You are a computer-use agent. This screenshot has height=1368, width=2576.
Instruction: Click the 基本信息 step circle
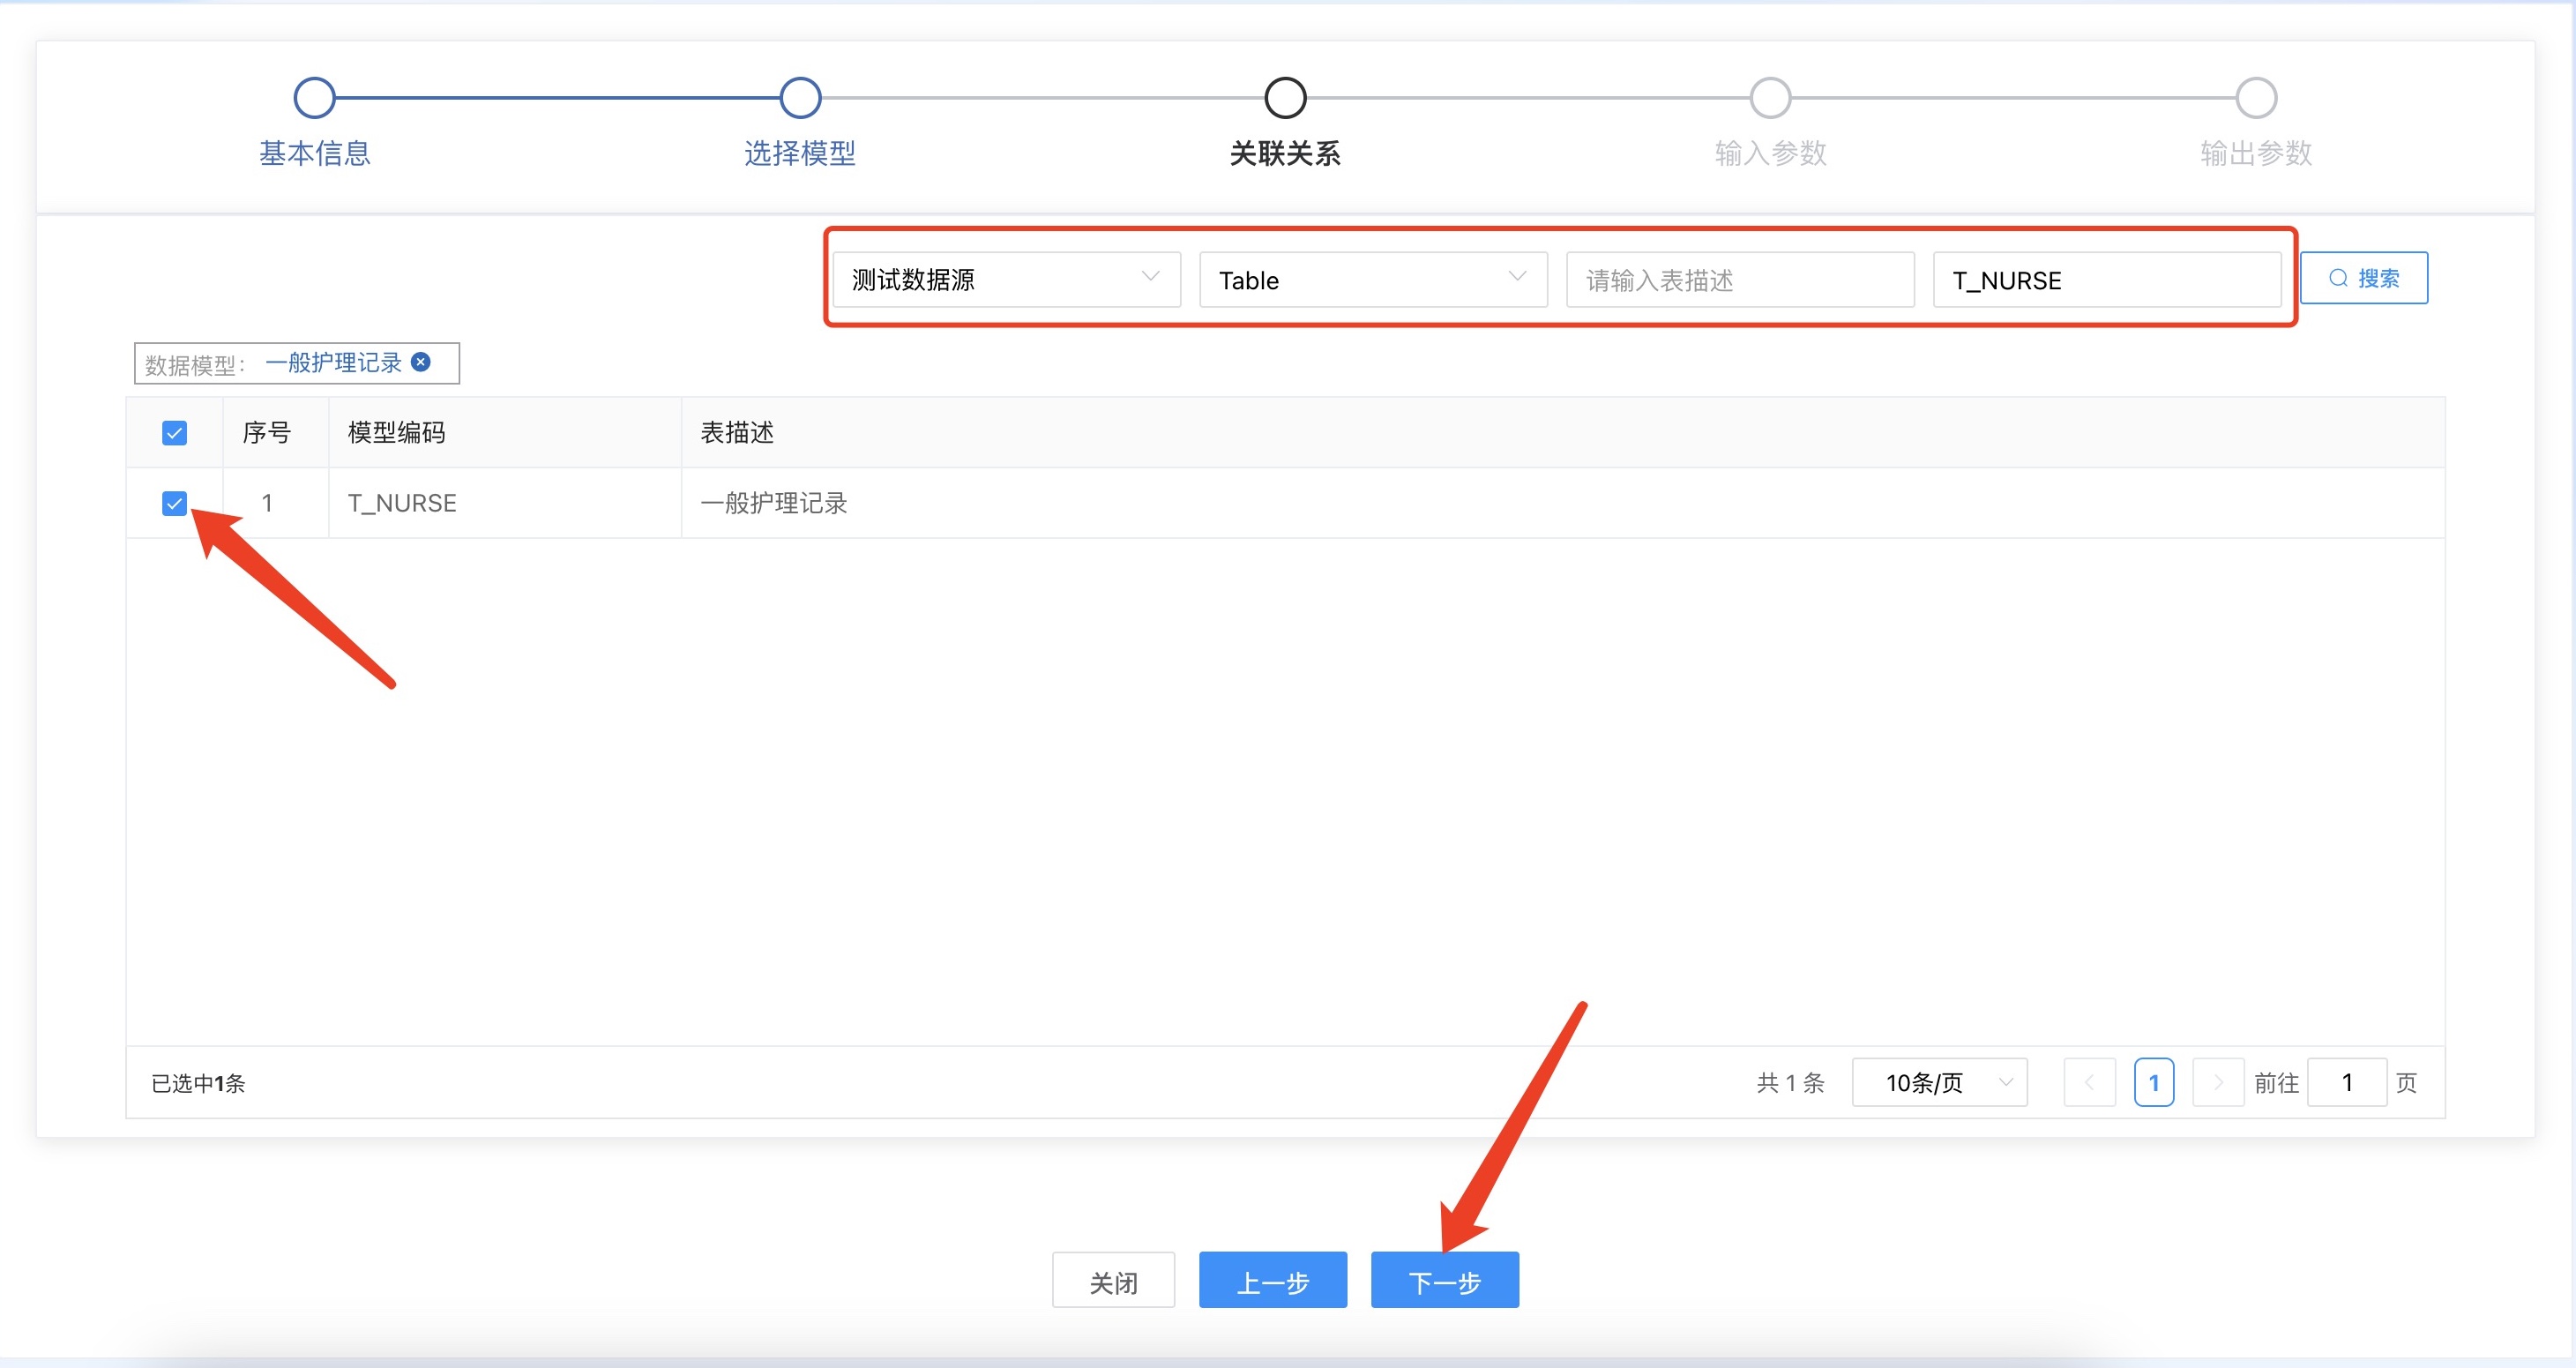pyautogui.click(x=314, y=98)
